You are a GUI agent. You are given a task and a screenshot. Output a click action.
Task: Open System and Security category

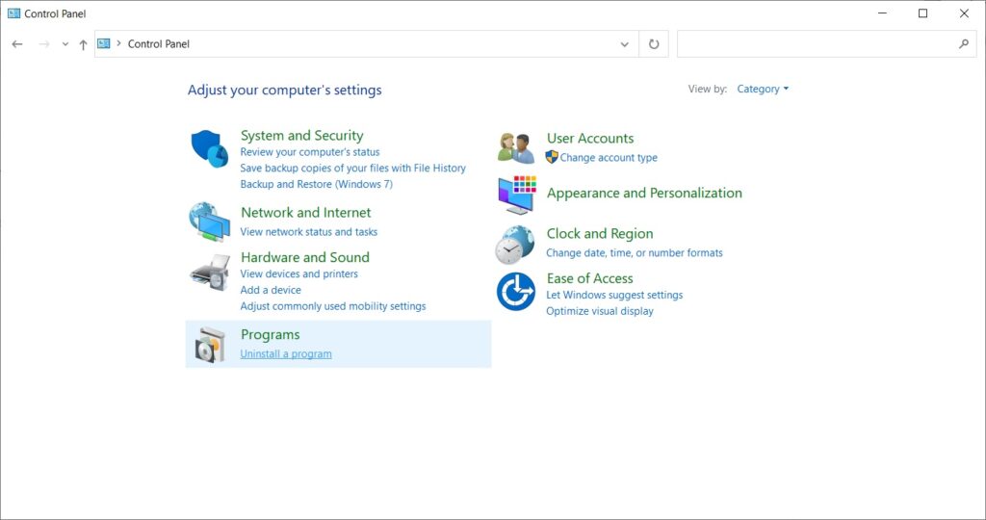coord(301,135)
